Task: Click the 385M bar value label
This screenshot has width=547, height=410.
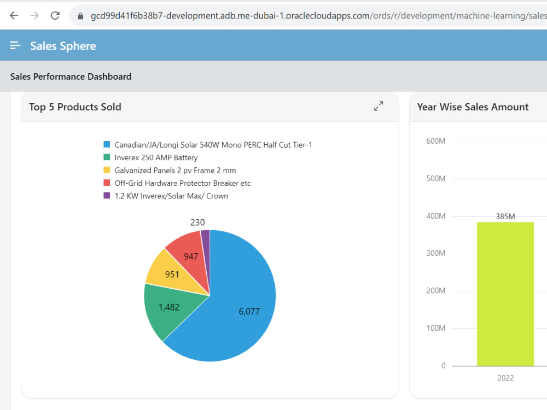Action: [x=505, y=216]
